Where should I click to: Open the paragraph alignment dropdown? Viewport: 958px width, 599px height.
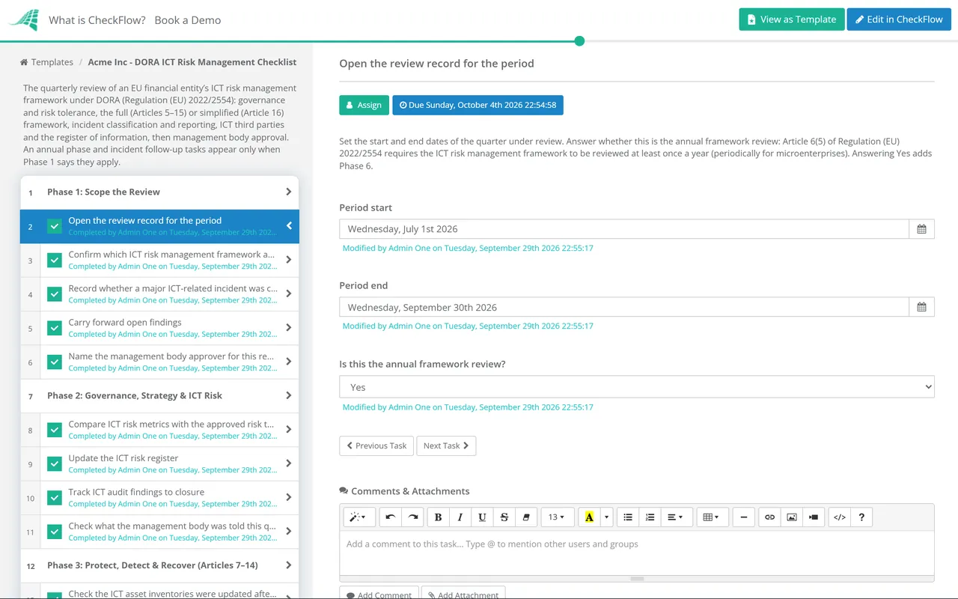(x=675, y=517)
